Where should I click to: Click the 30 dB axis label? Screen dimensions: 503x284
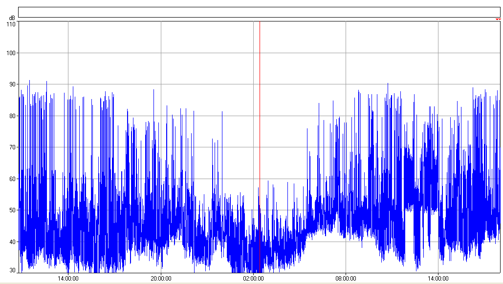(x=12, y=270)
